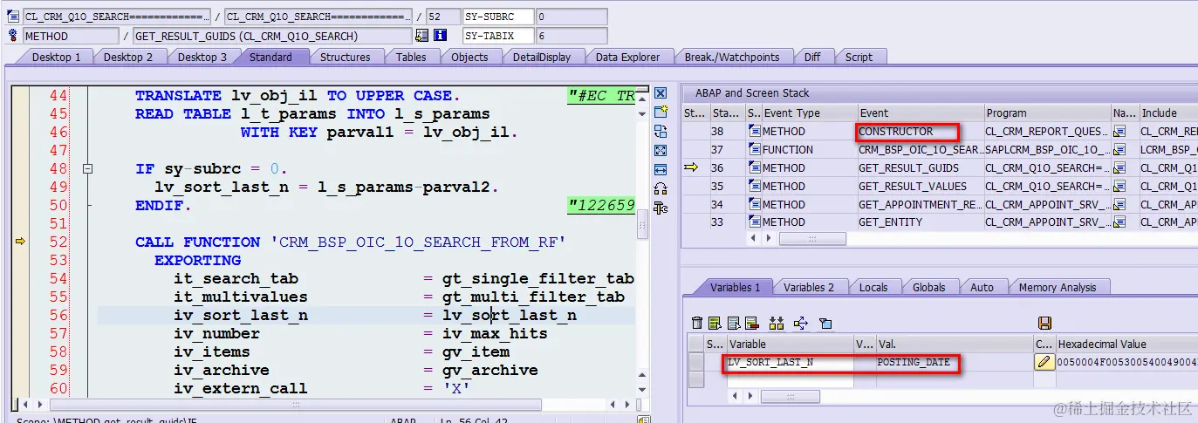Click the source code icon next to the program name field
This screenshot has width=1198, height=423.
coord(12,17)
